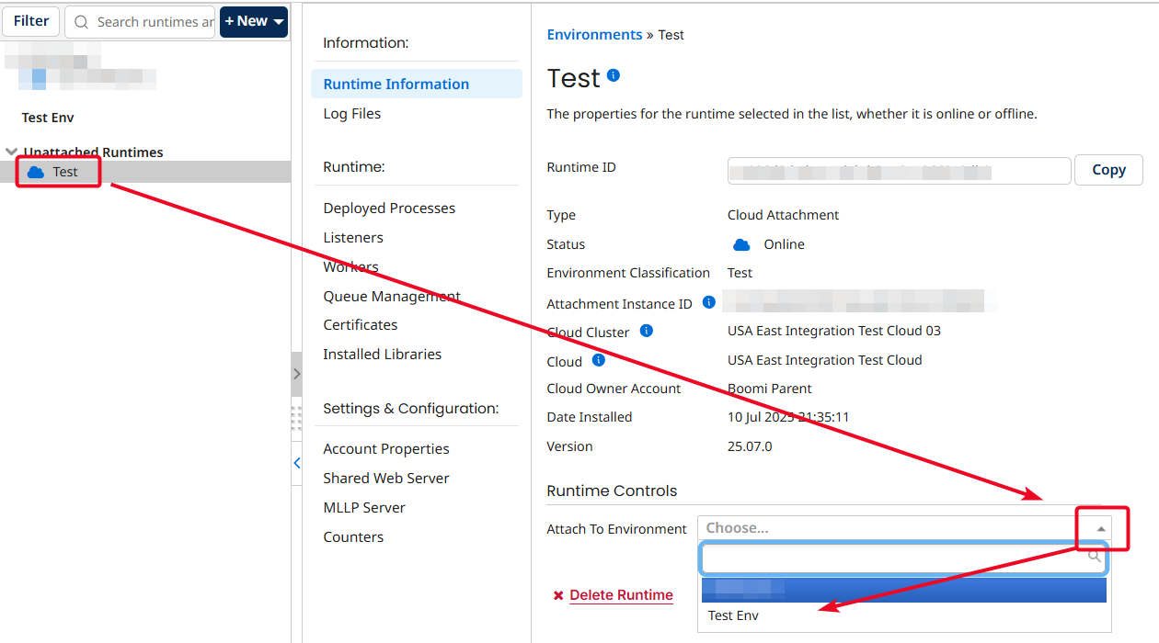Screen dimensions: 1159x643
Task: Click the red X delete icon
Action: (558, 596)
